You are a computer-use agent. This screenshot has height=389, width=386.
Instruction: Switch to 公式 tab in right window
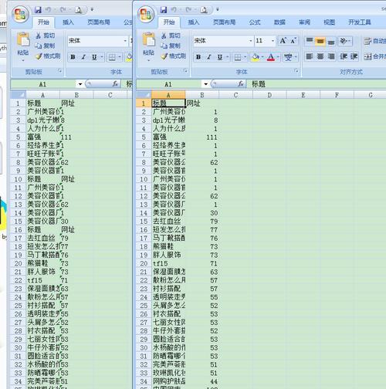click(x=255, y=22)
